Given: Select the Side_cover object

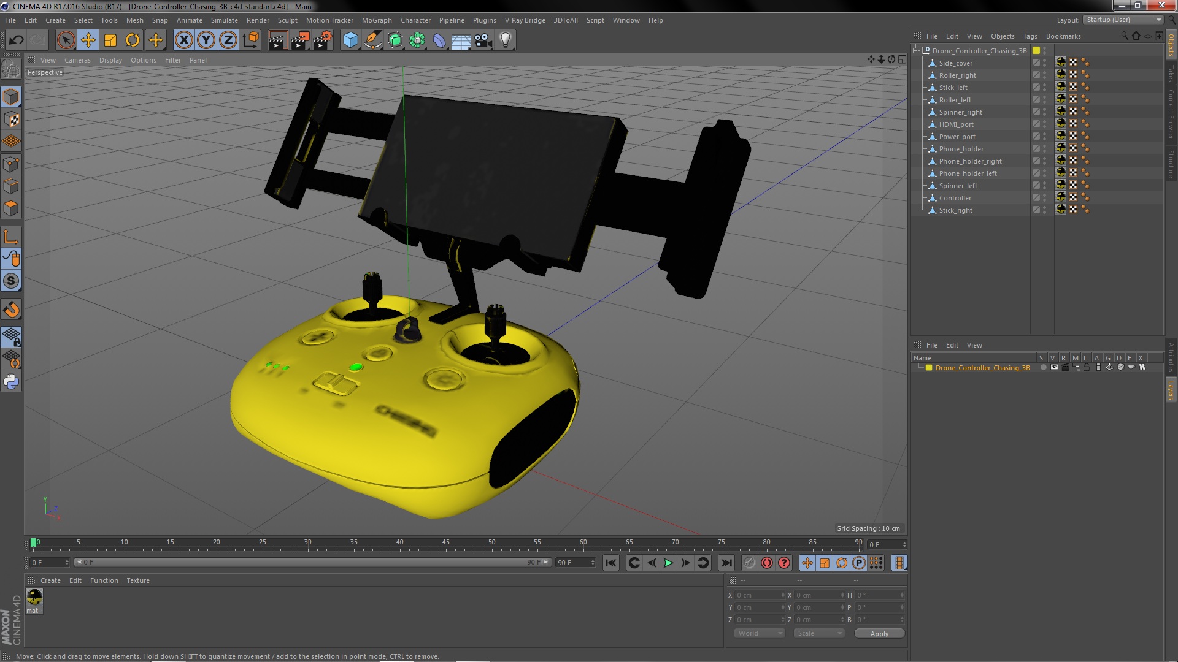Looking at the screenshot, I should coord(955,63).
